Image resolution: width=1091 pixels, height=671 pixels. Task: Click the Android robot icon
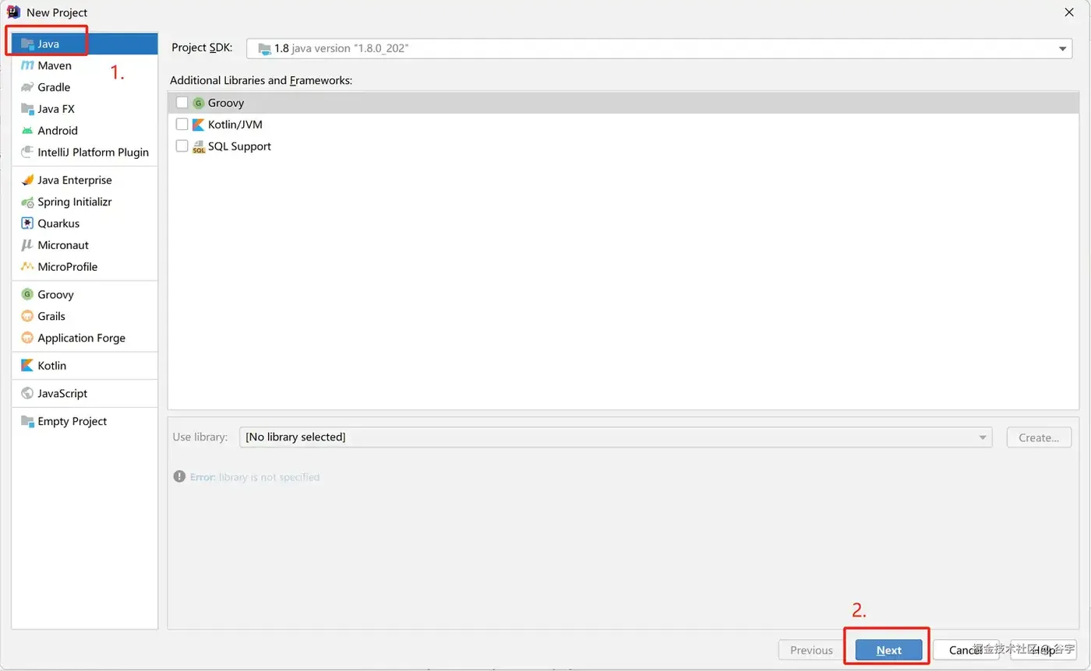pos(27,131)
